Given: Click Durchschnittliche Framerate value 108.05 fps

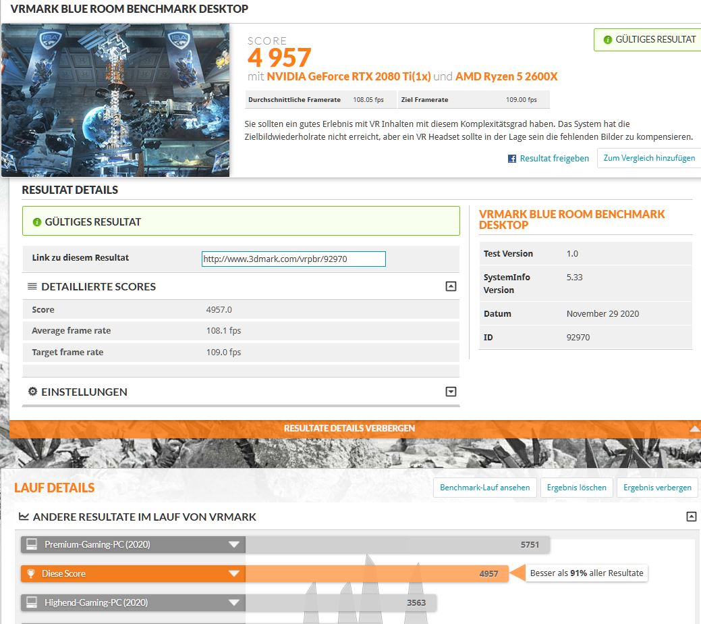Looking at the screenshot, I should click(368, 100).
